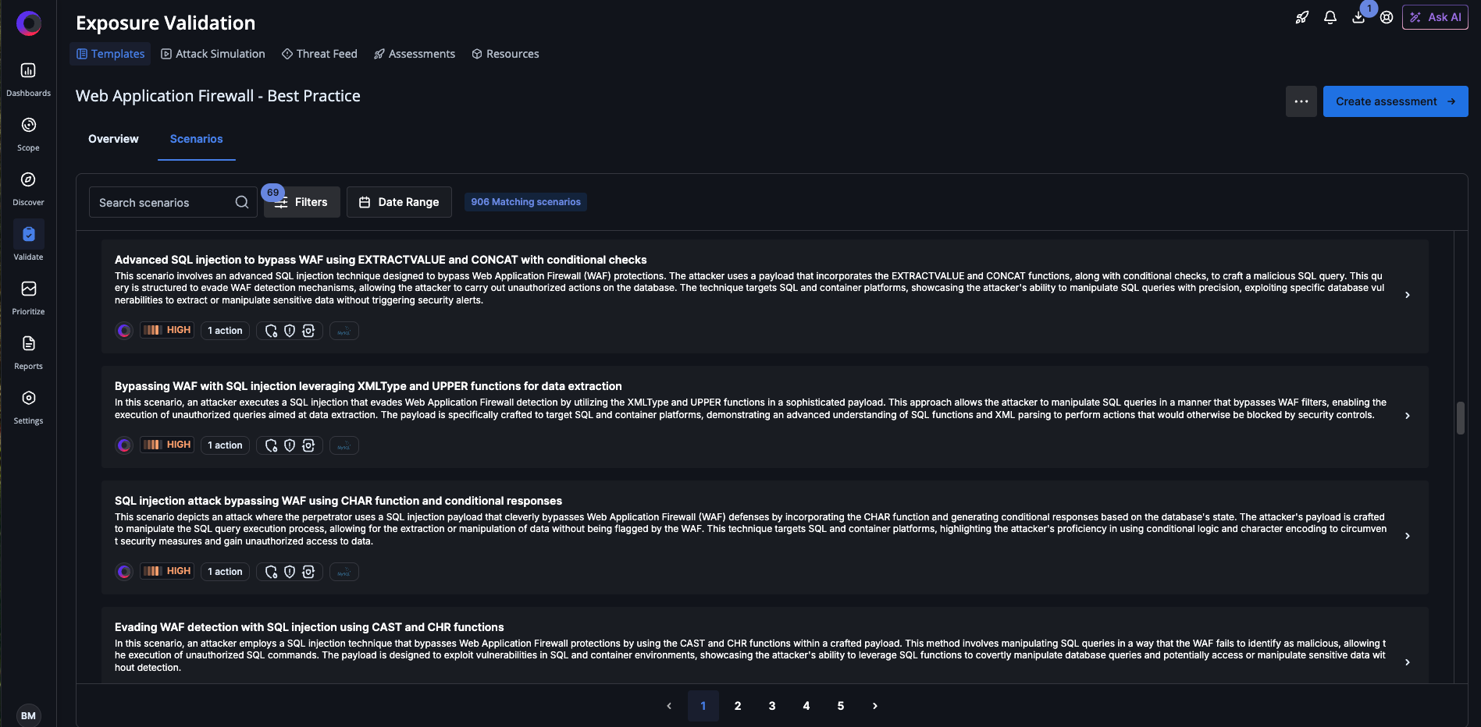Open the Dashboards section in the sidebar
1481x727 pixels.
tap(28, 77)
